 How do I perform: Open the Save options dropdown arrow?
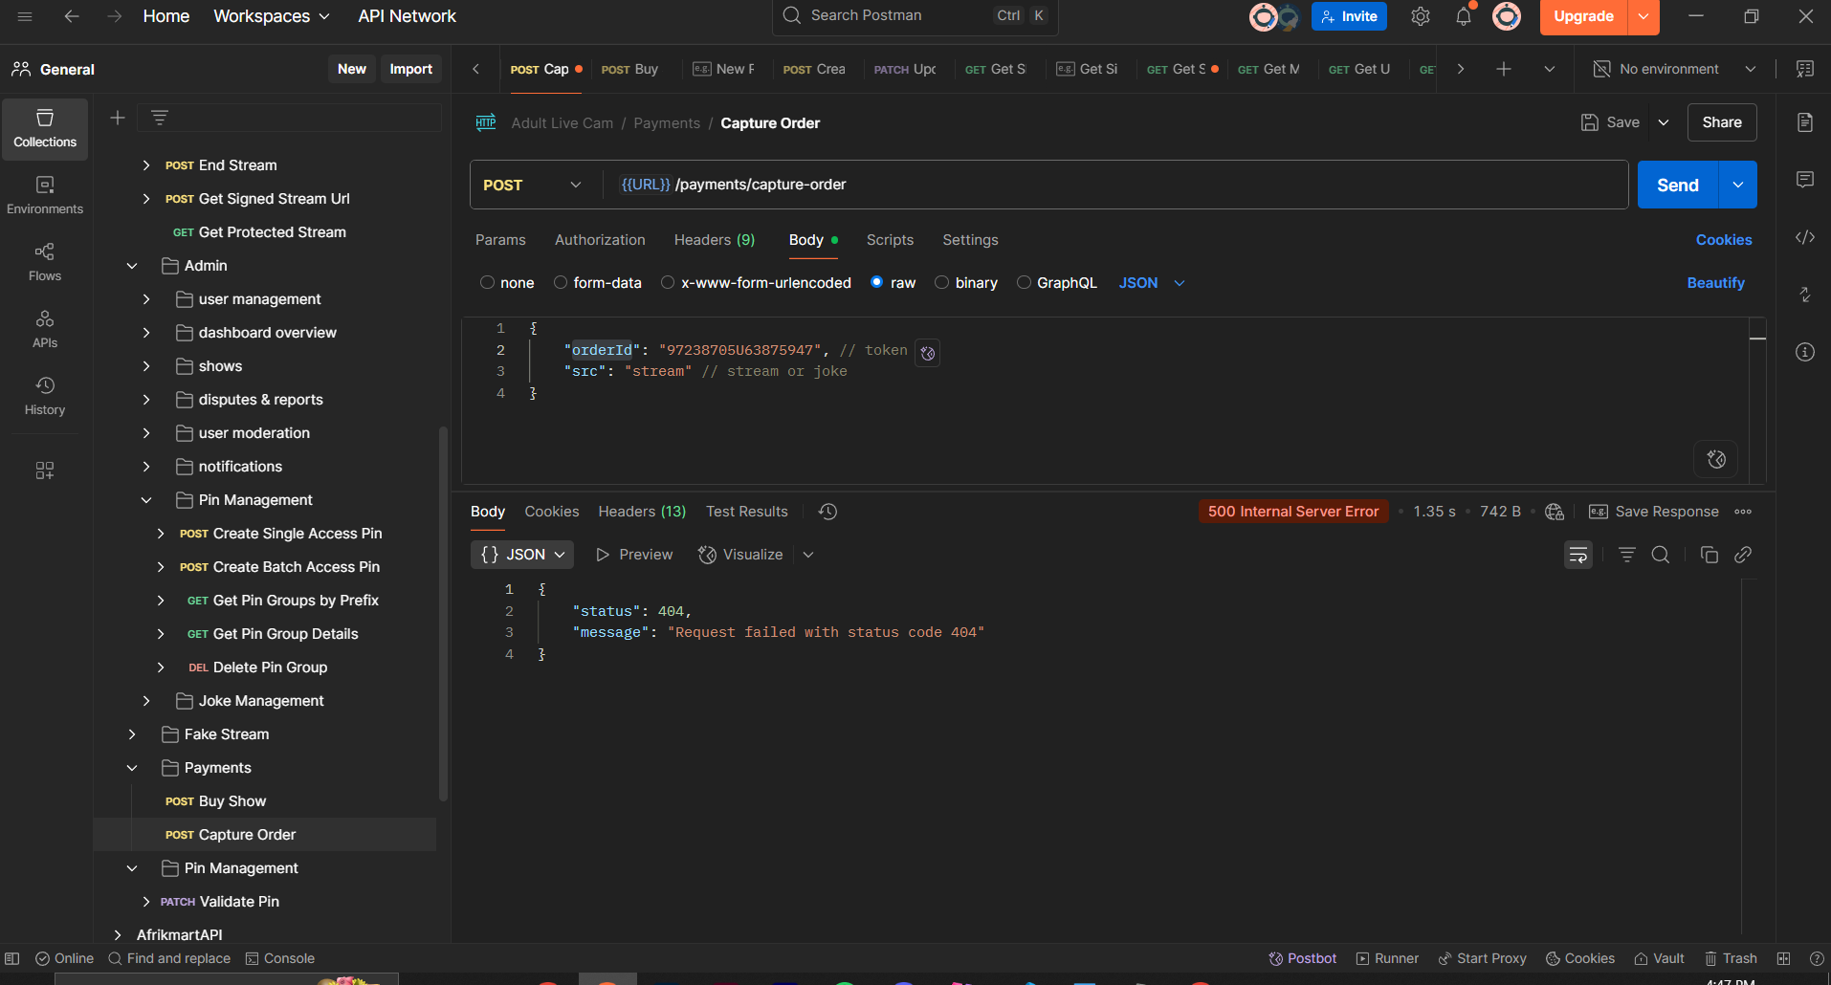pyautogui.click(x=1664, y=122)
